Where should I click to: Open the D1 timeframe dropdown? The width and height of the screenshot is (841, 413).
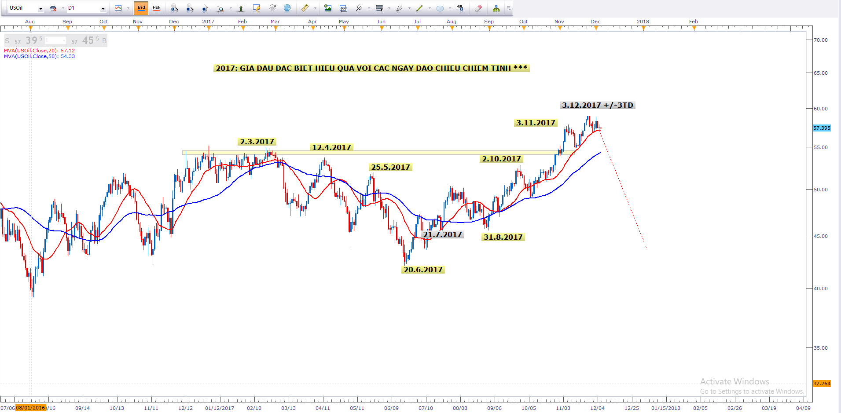103,8
